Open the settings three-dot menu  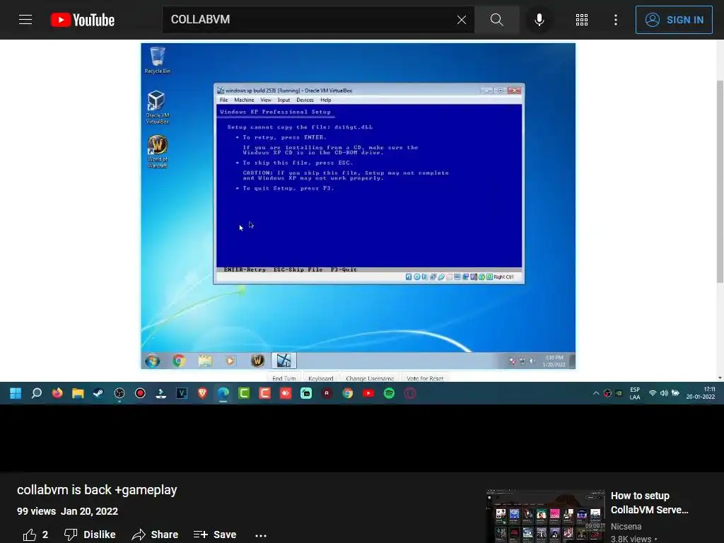click(x=616, y=20)
